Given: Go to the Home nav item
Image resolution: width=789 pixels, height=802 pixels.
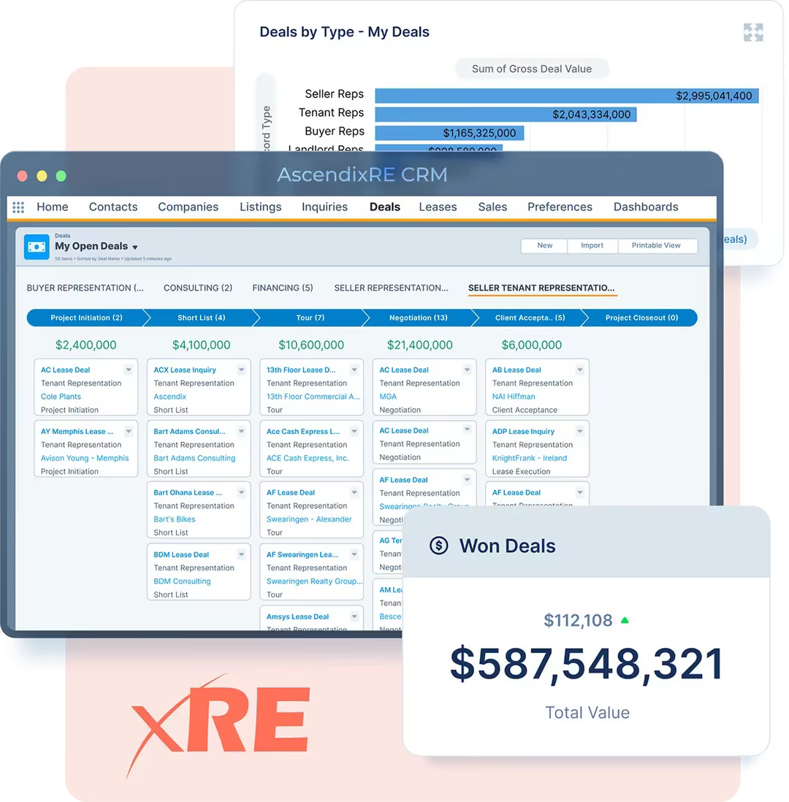Looking at the screenshot, I should pos(52,207).
